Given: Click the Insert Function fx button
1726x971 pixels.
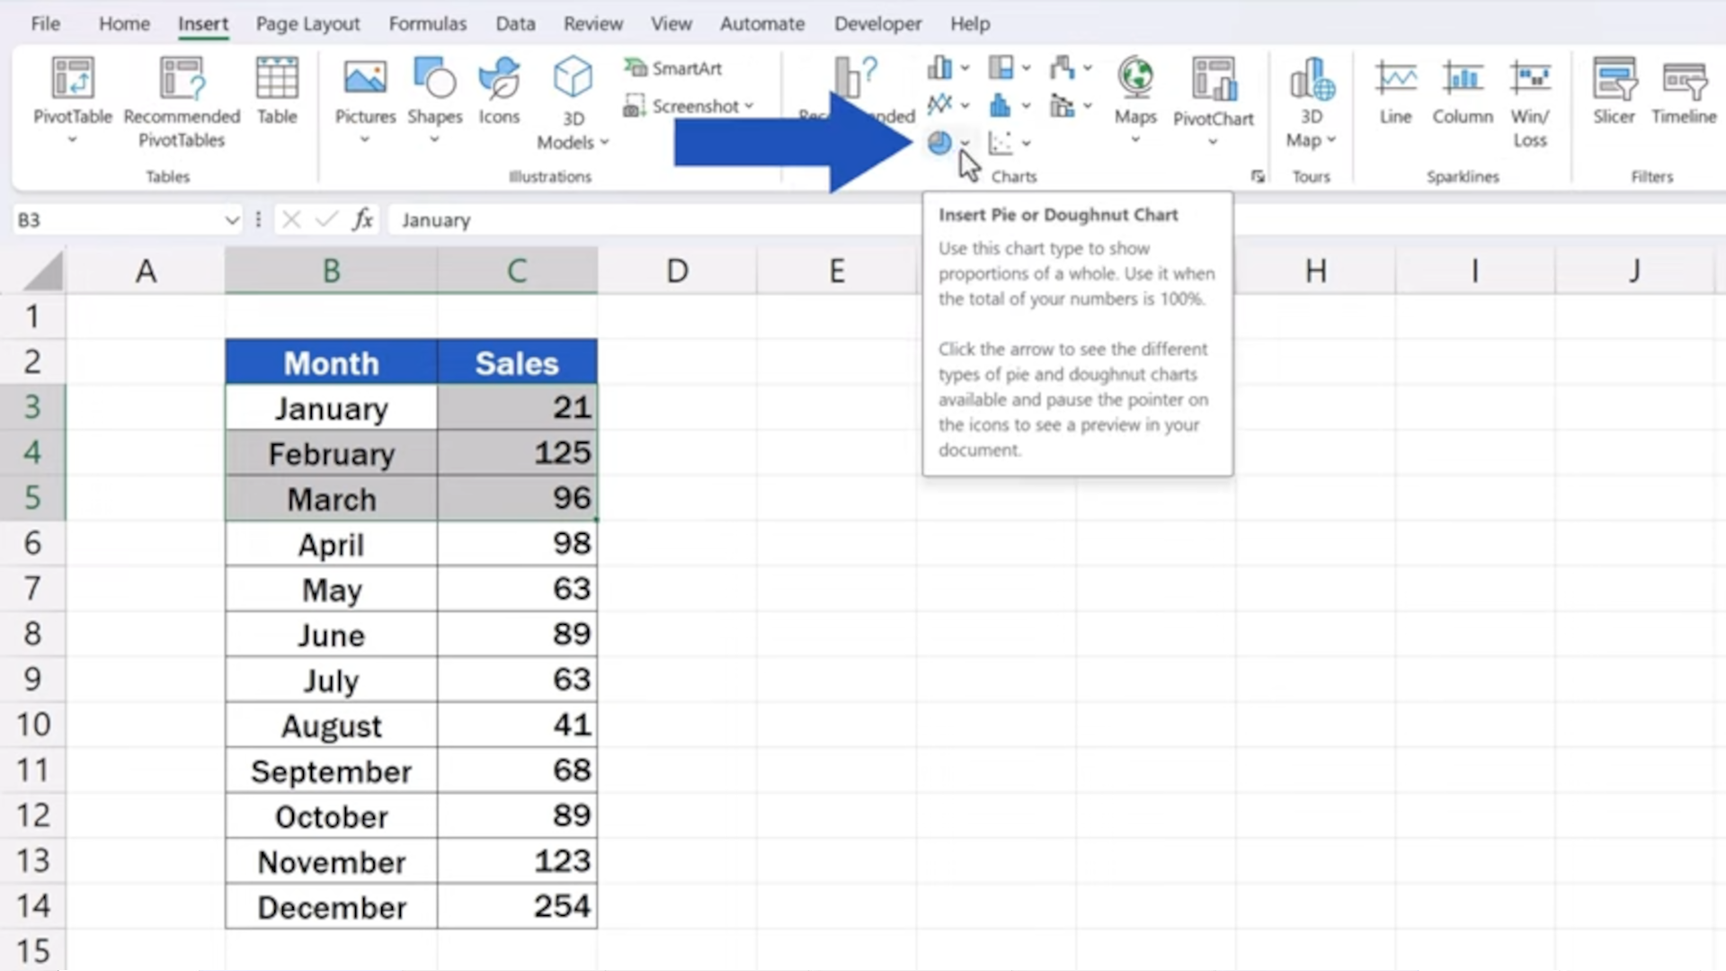Looking at the screenshot, I should point(363,219).
